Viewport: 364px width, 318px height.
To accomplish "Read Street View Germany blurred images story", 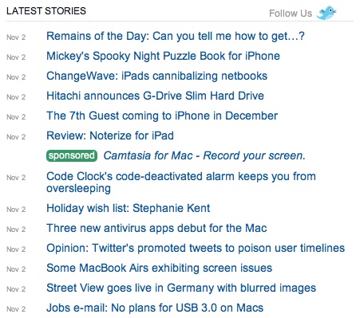I will click(x=181, y=288).
